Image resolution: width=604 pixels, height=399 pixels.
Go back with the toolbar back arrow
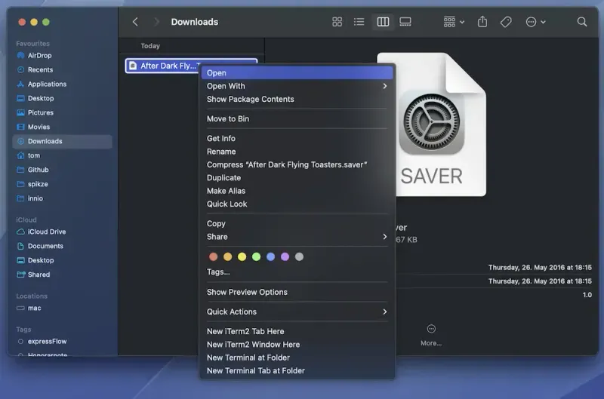point(135,22)
